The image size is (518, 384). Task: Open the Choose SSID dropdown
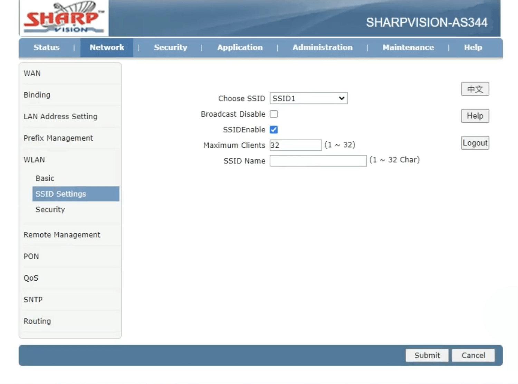coord(308,99)
